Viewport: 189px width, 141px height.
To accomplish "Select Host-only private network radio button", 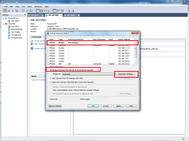I will (51, 82).
